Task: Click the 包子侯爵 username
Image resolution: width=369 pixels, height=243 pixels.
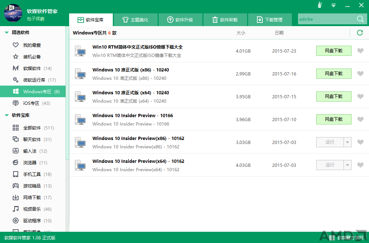Action: [36, 19]
